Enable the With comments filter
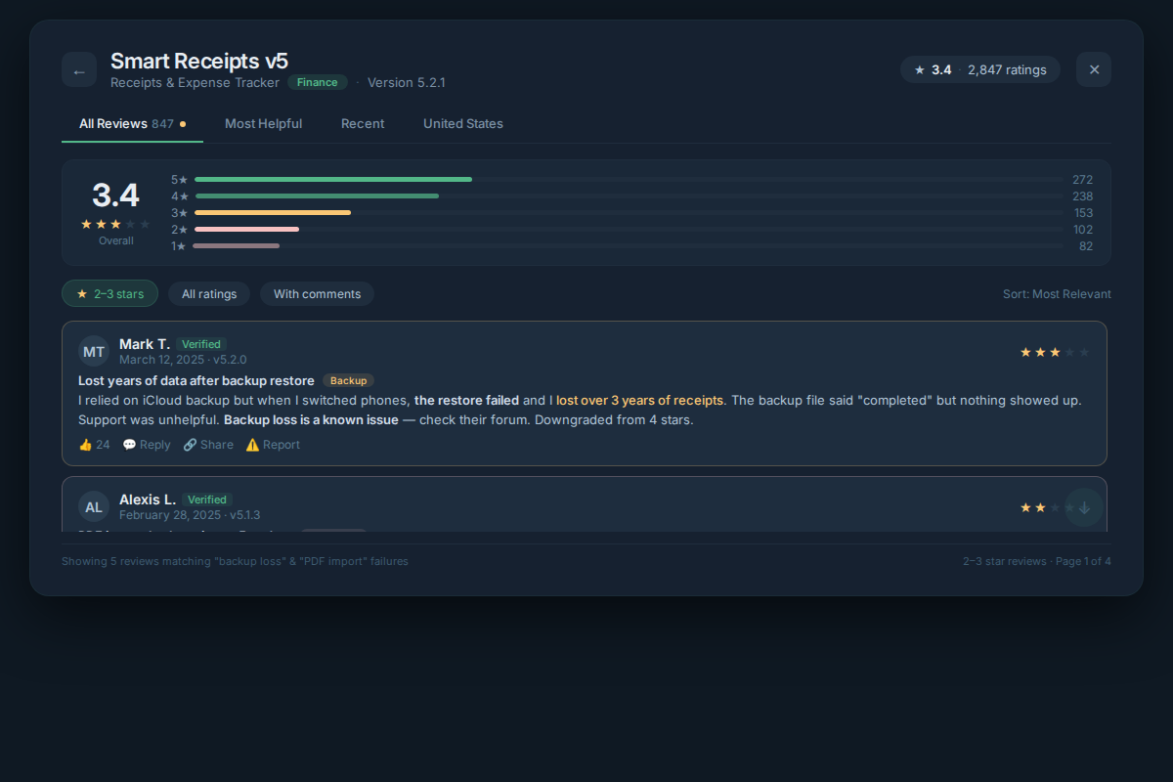This screenshot has width=1173, height=782. point(317,294)
